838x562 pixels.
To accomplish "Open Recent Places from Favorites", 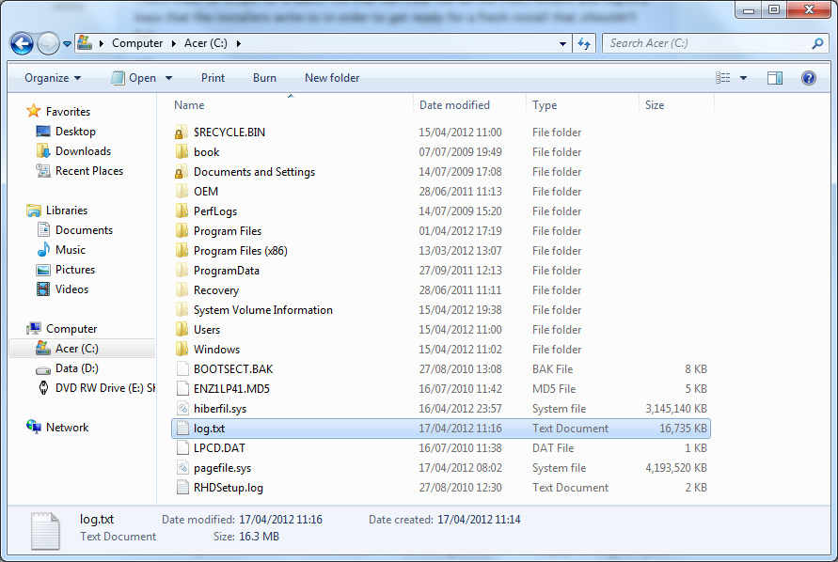I will pyautogui.click(x=88, y=170).
